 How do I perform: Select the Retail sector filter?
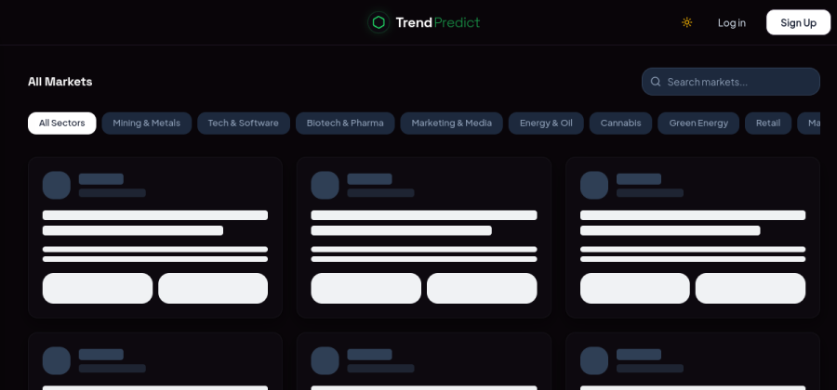point(767,123)
